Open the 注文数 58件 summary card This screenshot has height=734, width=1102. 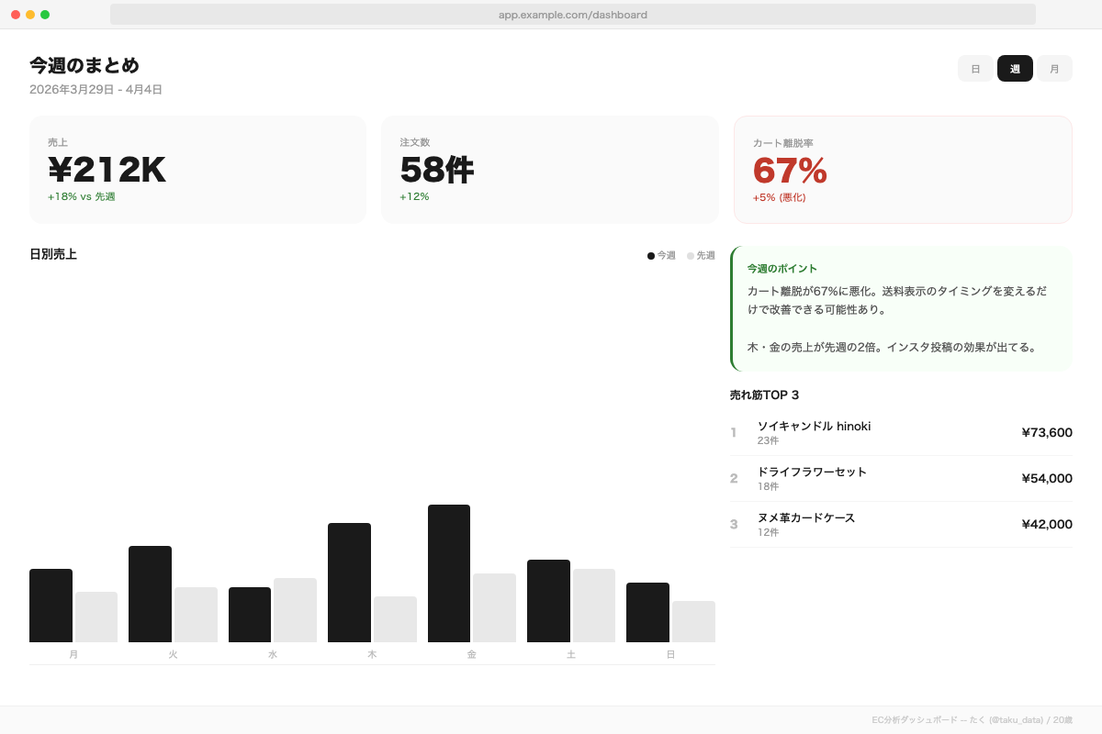click(x=549, y=169)
